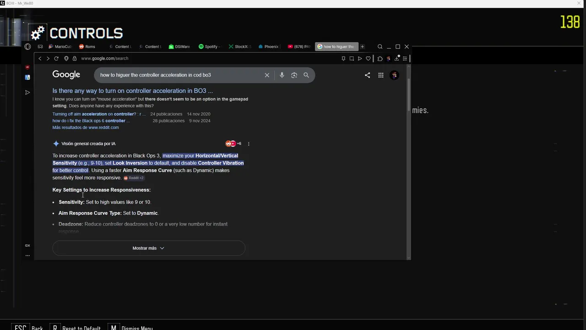The height and width of the screenshot is (330, 586).
Task: Open the tab search magnifier icon
Action: point(380,47)
